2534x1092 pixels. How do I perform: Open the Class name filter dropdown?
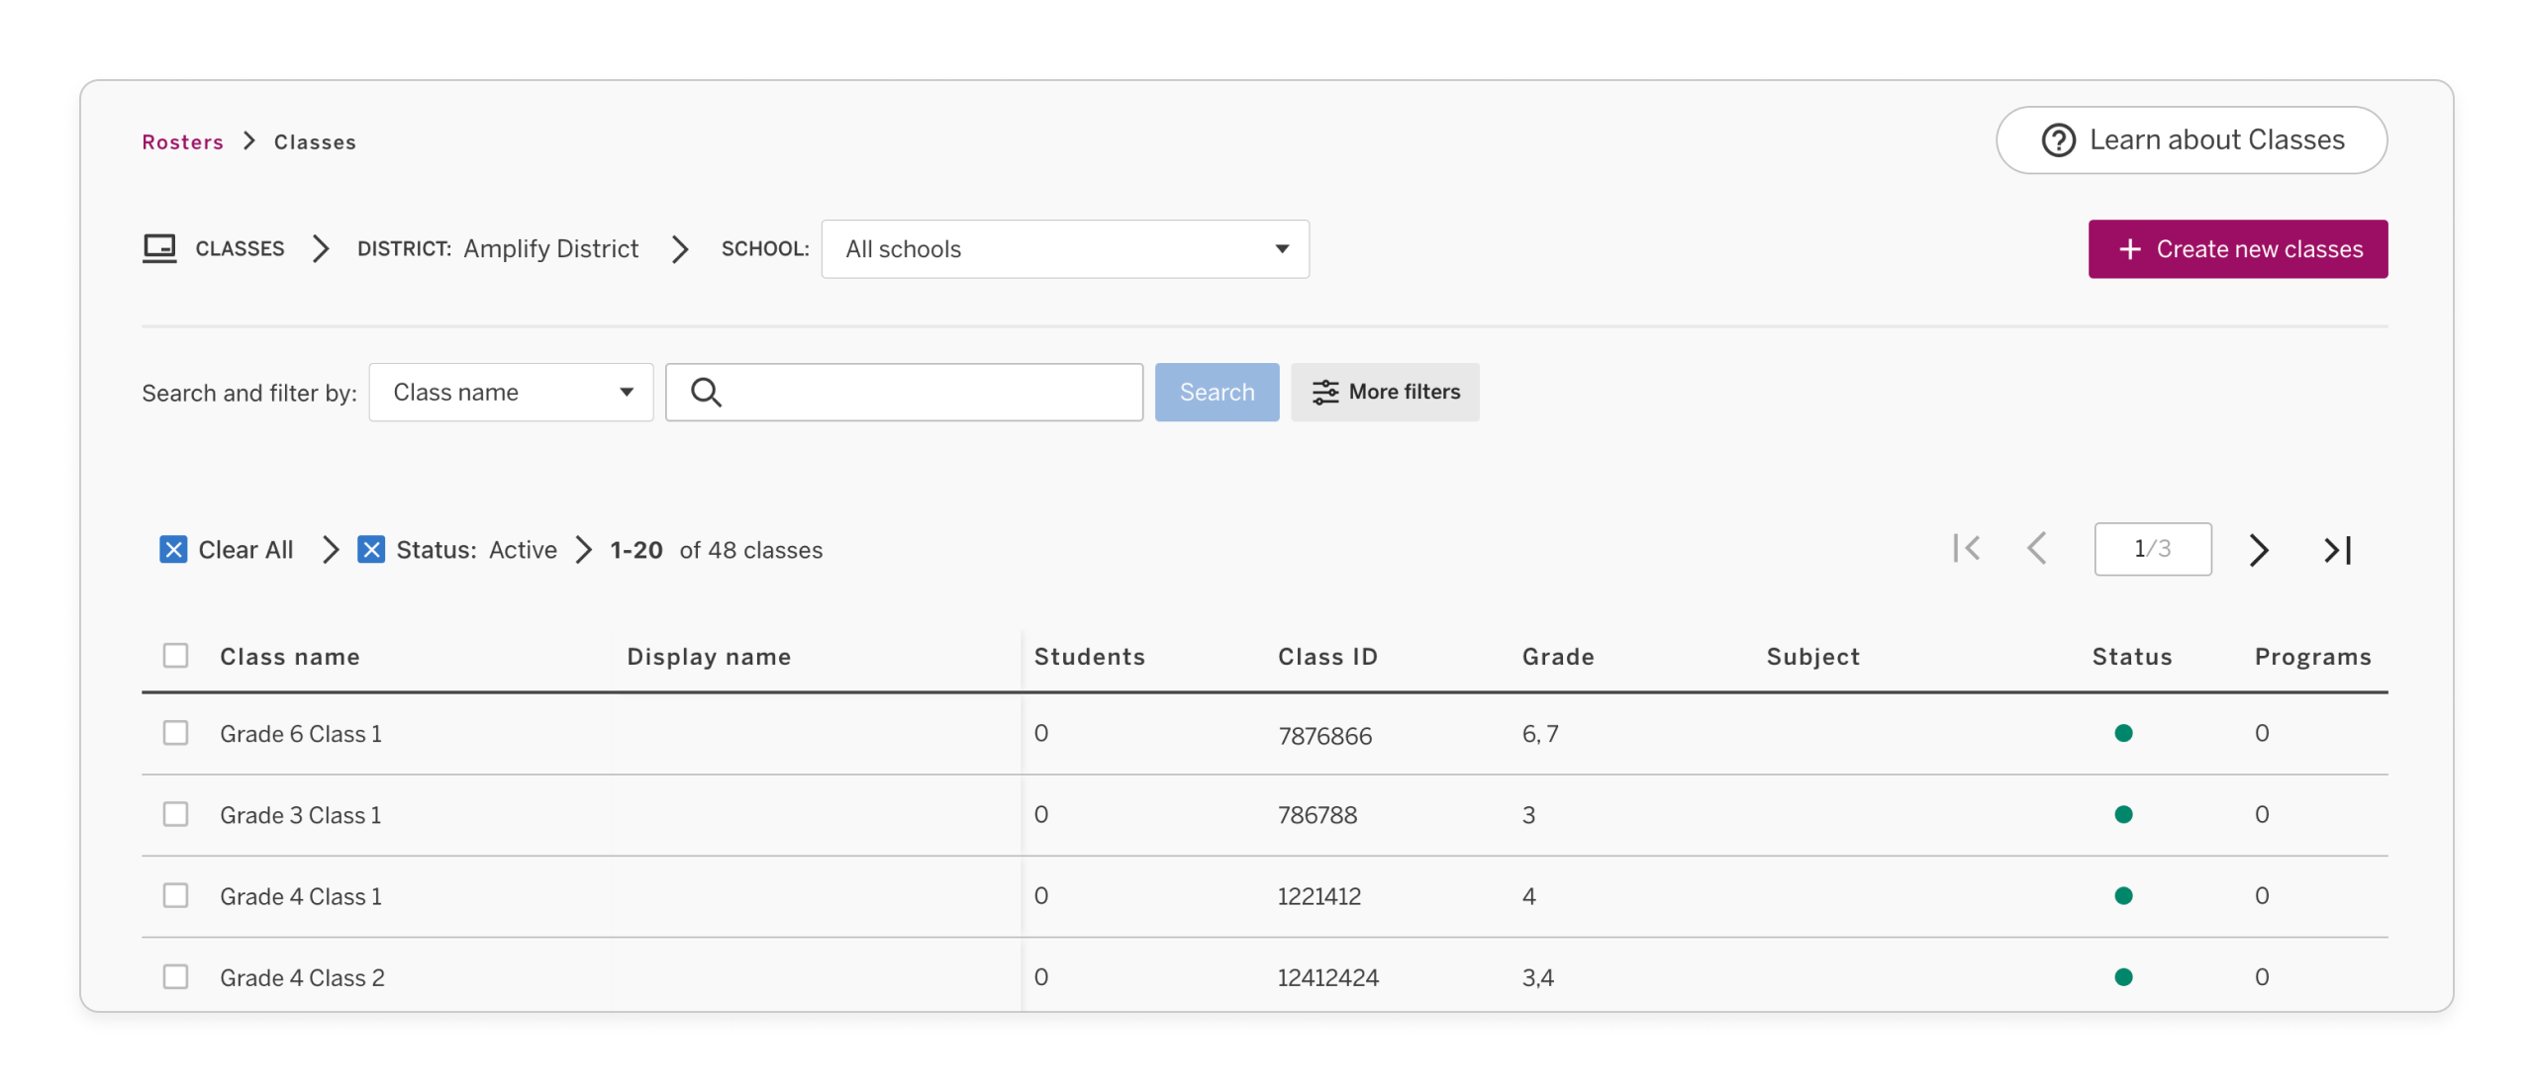point(510,392)
